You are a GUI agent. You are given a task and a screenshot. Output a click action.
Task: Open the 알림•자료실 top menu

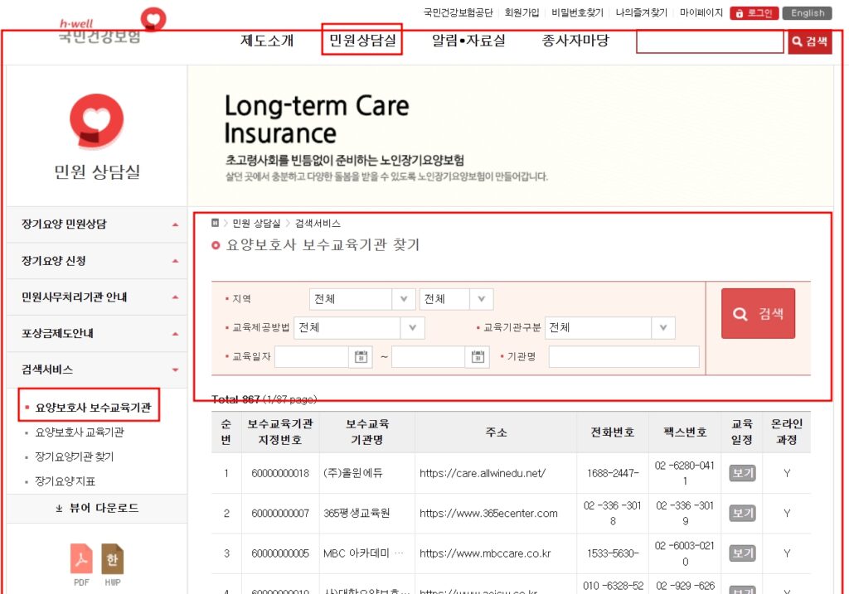pos(468,41)
